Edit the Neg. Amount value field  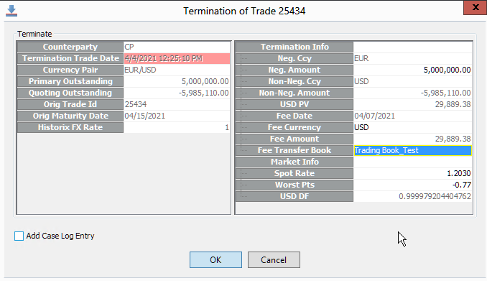[412, 70]
